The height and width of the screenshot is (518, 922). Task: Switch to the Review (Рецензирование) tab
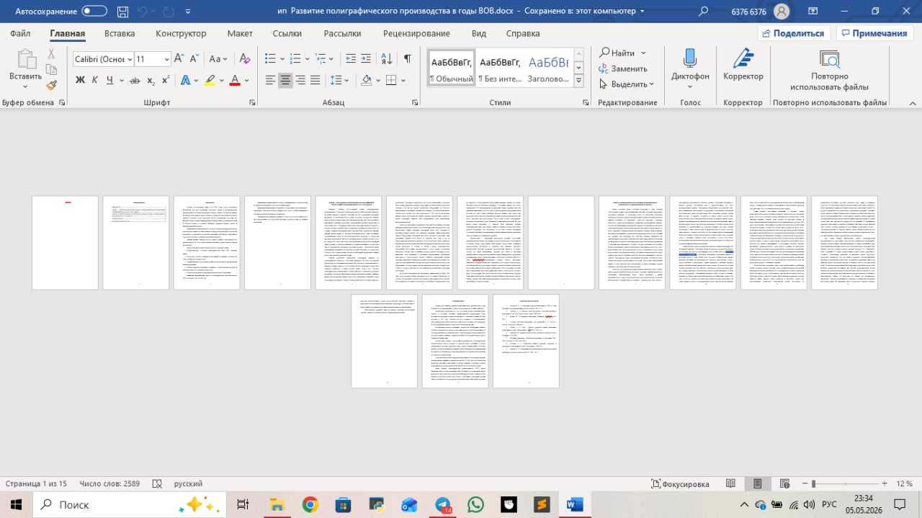click(416, 33)
